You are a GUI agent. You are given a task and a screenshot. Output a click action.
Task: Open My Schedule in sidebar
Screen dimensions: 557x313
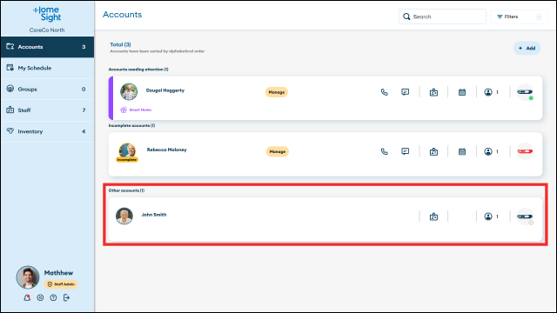47,68
